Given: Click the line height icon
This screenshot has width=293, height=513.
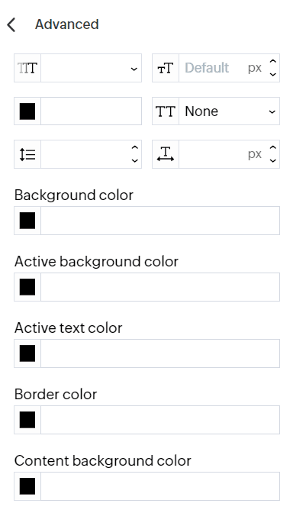Looking at the screenshot, I should [x=27, y=154].
